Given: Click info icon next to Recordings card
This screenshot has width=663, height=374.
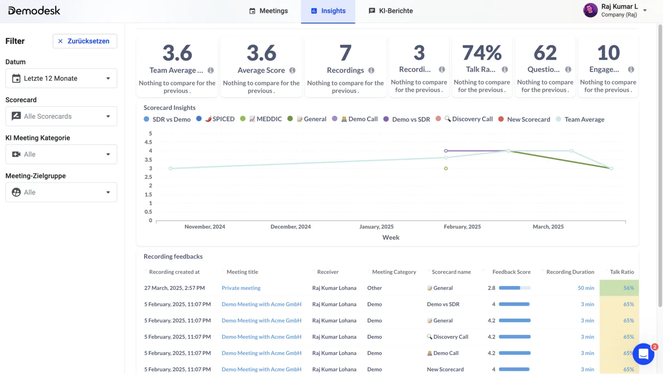Looking at the screenshot, I should tap(371, 70).
